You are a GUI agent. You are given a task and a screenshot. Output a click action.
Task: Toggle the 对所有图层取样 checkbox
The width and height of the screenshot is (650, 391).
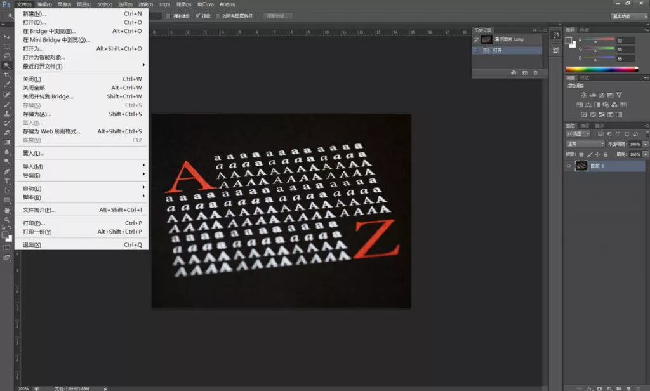218,16
